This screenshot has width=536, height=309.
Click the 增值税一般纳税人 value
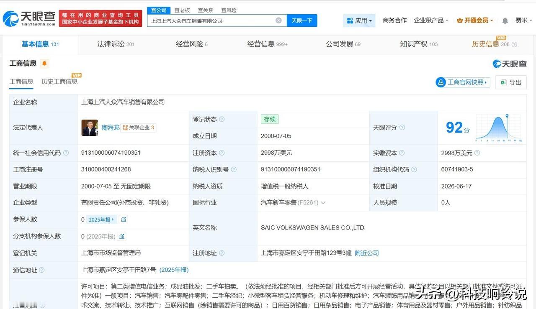pyautogui.click(x=285, y=186)
